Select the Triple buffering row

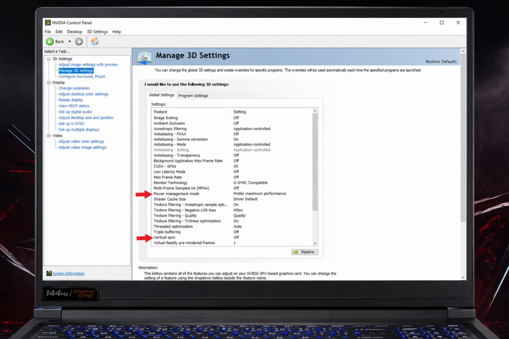(232, 232)
